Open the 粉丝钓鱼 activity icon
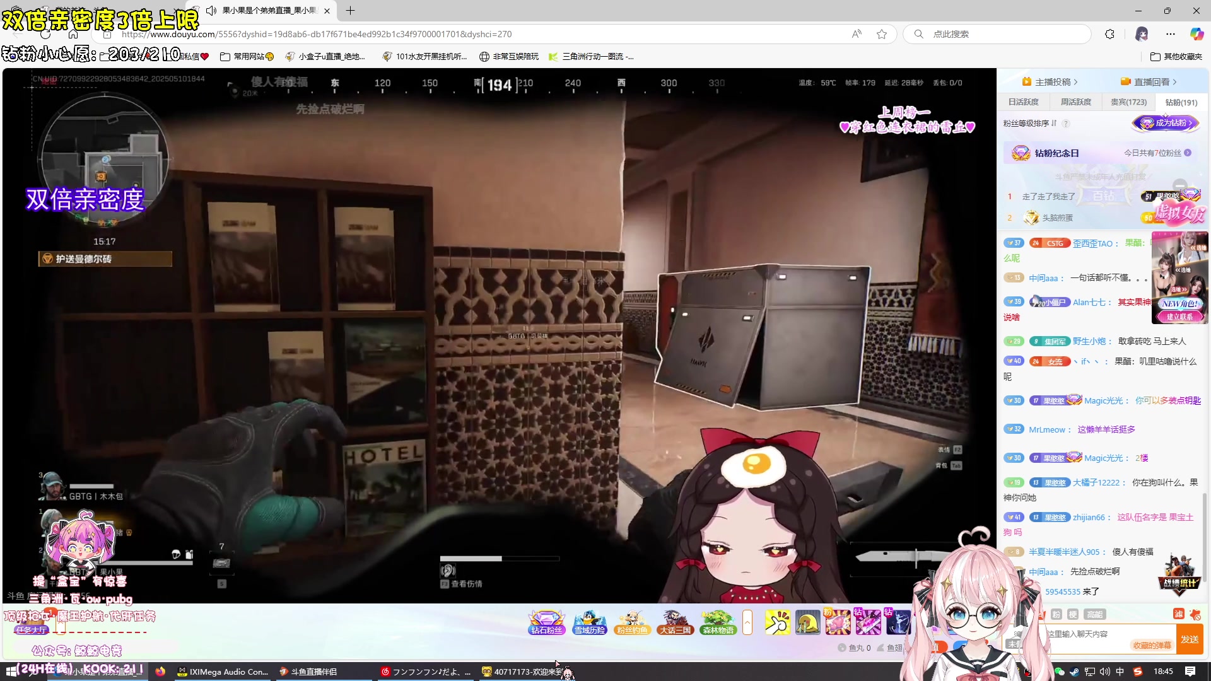Viewport: 1211px width, 681px height. (x=632, y=622)
